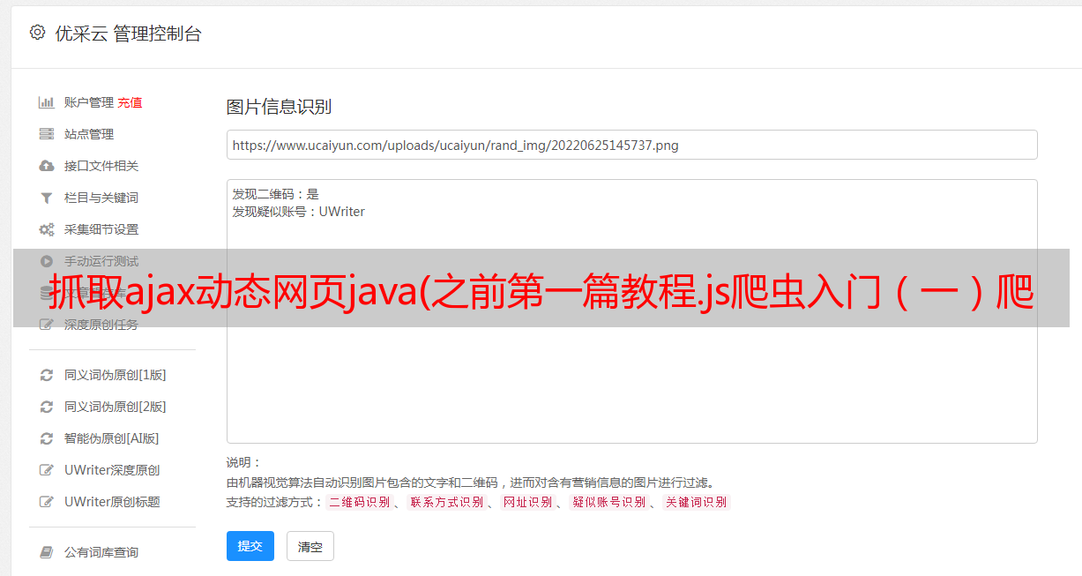Click the server icon next to 站点管理
Image resolution: width=1082 pixels, height=576 pixels.
tap(47, 134)
